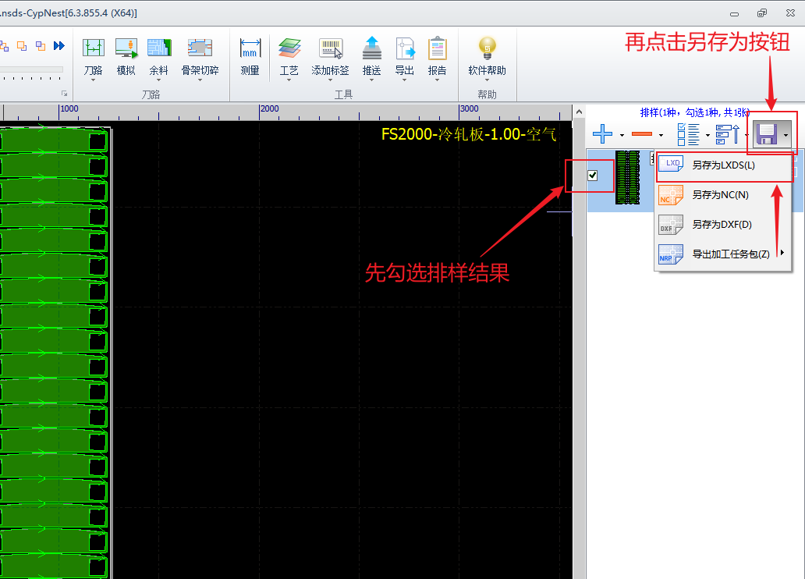This screenshot has width=805, height=579.
Task: Open dropdown arrow beside the save icon
Action: (785, 135)
